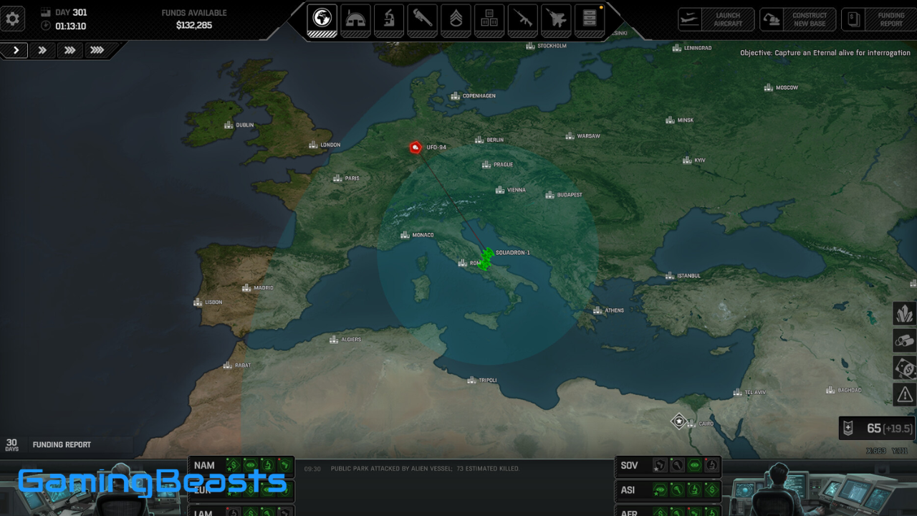Set time to triple-arrow faster speed
917x516 pixels.
click(x=69, y=50)
